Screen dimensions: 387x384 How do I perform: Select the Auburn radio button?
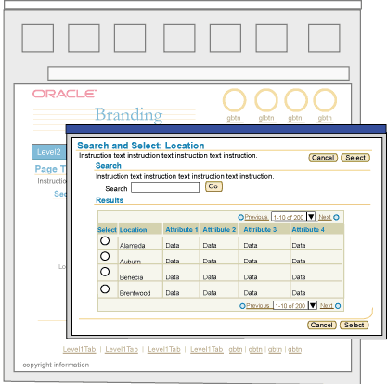click(x=105, y=256)
